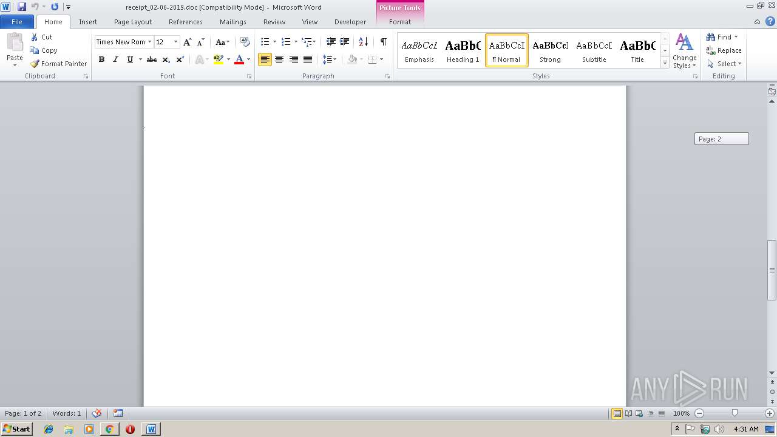777x437 pixels.
Task: Open Opera browser from taskbar
Action: [130, 429]
